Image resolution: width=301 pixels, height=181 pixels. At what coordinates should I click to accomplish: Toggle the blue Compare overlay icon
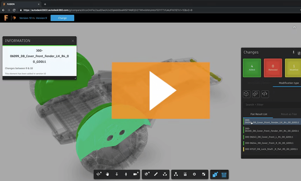[215, 174]
